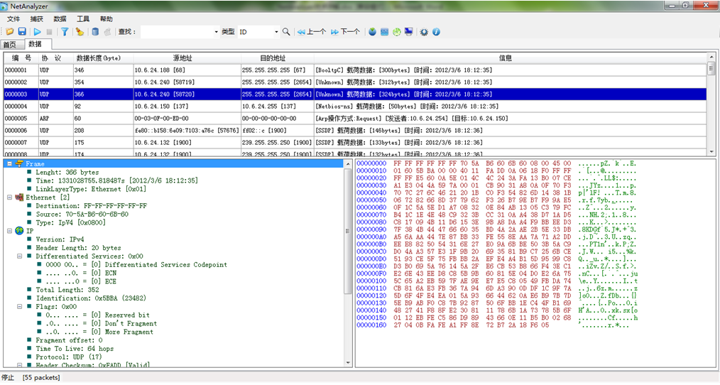This screenshot has width=720, height=385.
Task: Click the Ethernet node icon
Action: click(x=19, y=197)
